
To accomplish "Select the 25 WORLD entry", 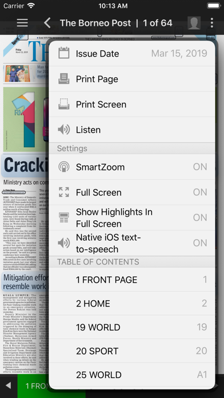I will 132,375.
